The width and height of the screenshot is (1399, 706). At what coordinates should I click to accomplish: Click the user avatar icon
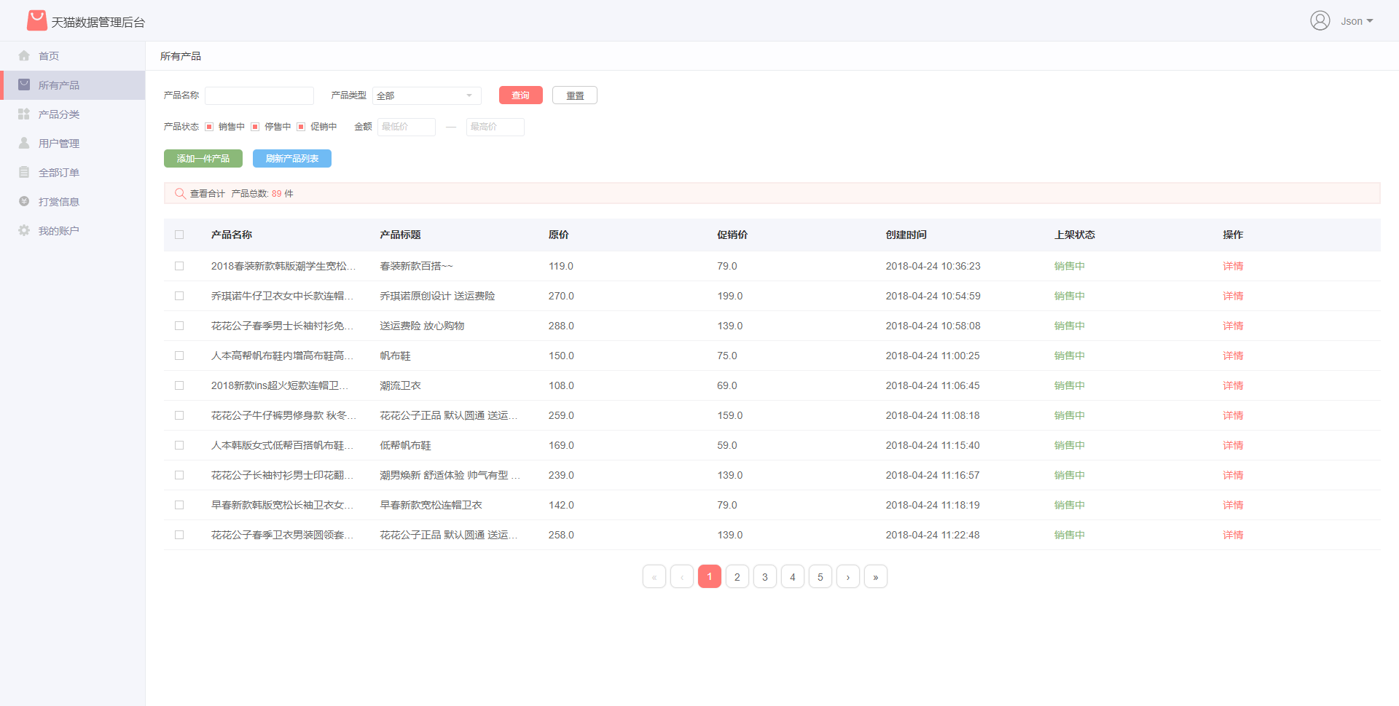[x=1320, y=20]
